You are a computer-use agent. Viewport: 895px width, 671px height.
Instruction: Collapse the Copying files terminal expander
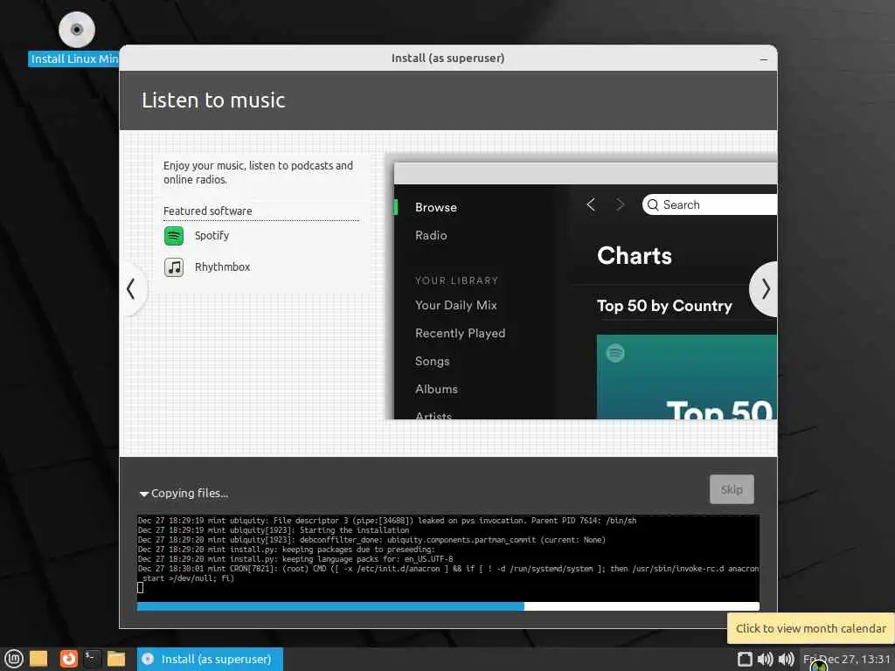144,495
